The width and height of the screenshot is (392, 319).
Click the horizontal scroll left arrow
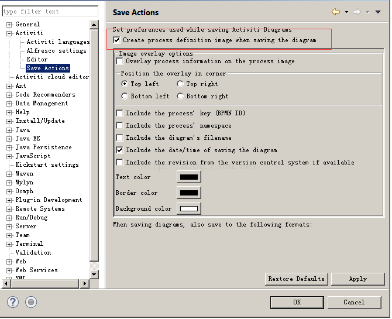tap(6, 284)
